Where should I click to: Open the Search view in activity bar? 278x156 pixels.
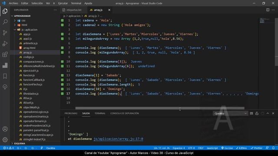tap(5, 22)
